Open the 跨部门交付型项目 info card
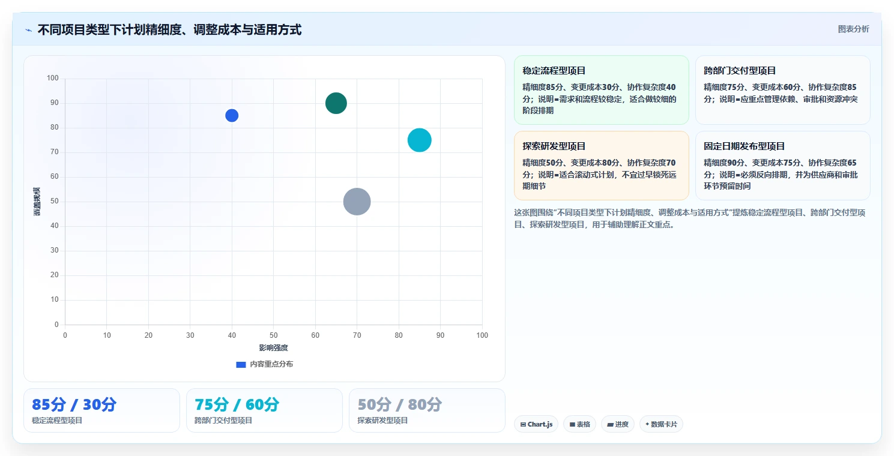This screenshot has width=894, height=456. point(782,90)
